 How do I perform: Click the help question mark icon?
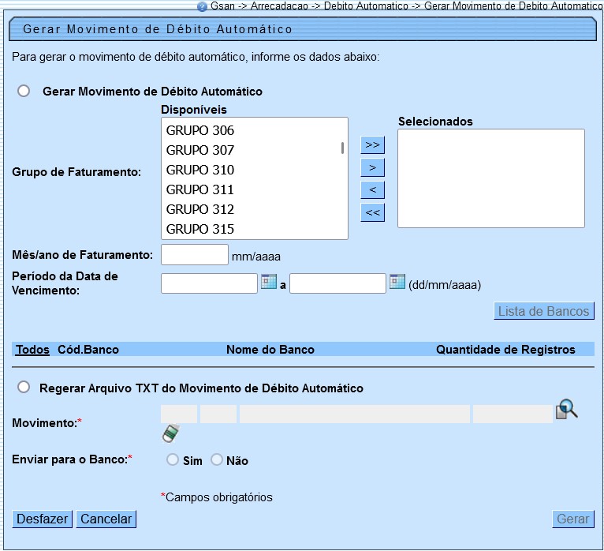(x=203, y=6)
